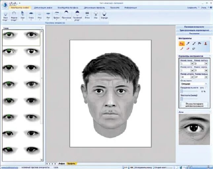Viewport: 213px width, 169px height.
Task: Select the pink eraser tool
Action: click(x=188, y=49)
